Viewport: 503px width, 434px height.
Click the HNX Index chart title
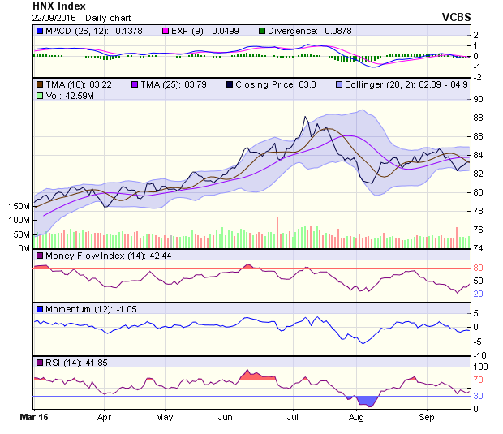62,6
